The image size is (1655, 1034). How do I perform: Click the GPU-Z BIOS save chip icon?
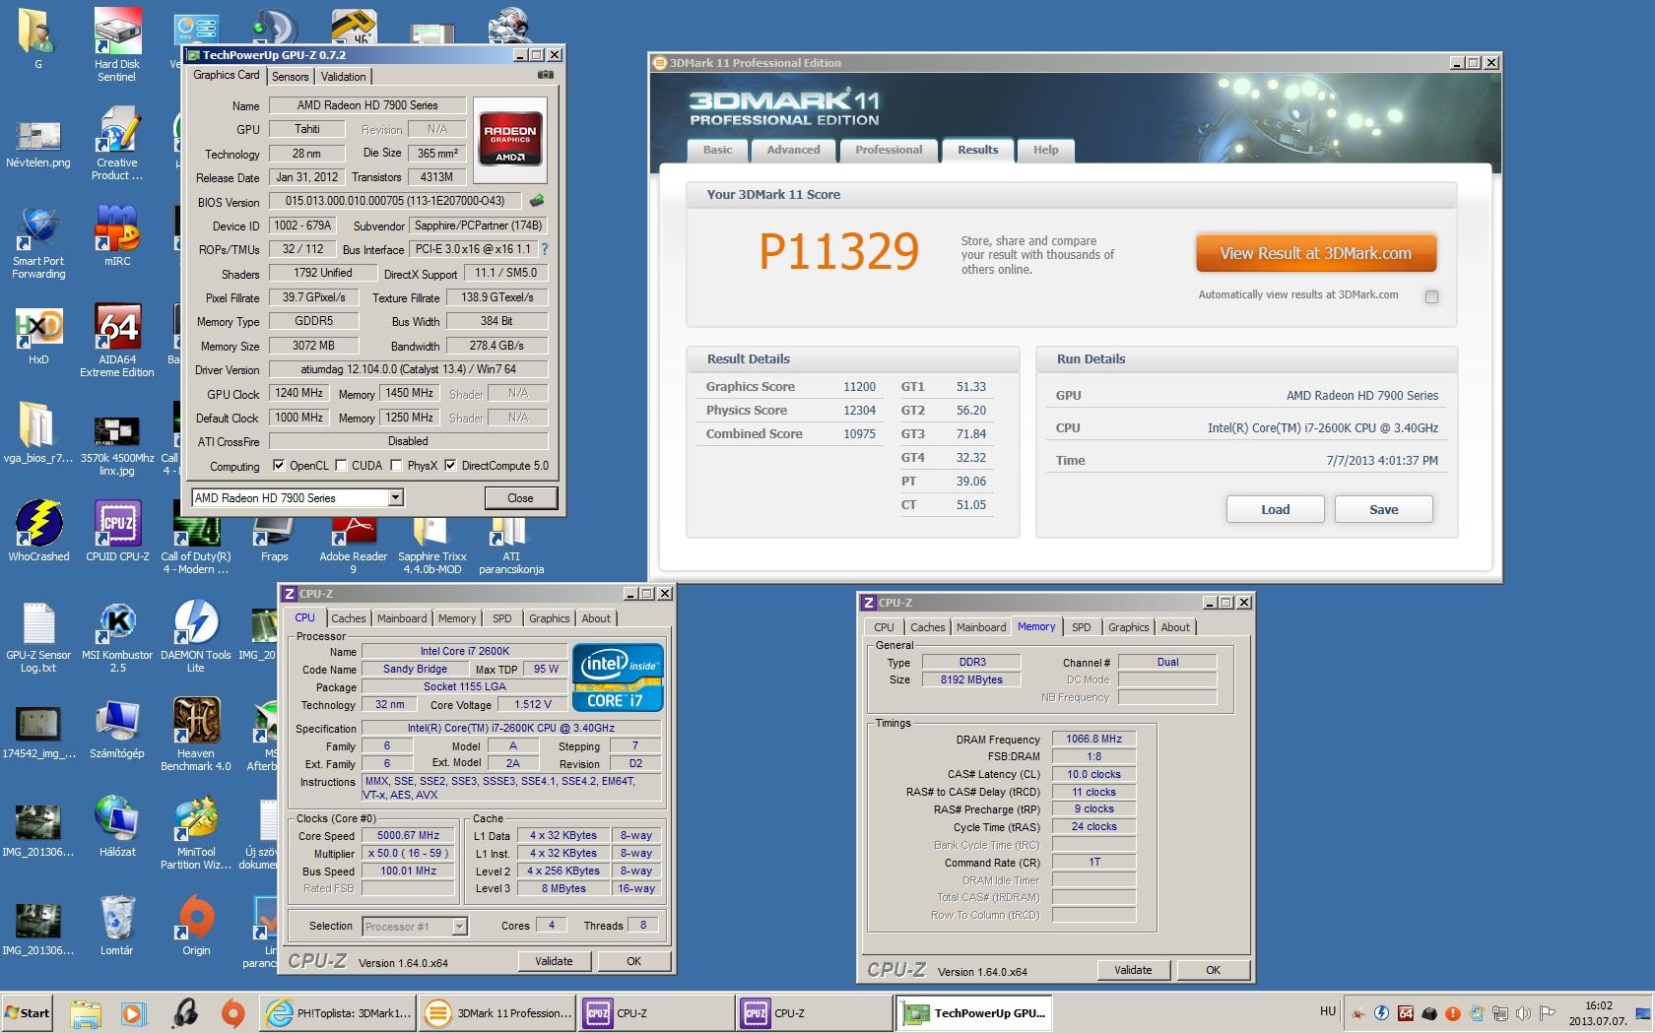(537, 201)
